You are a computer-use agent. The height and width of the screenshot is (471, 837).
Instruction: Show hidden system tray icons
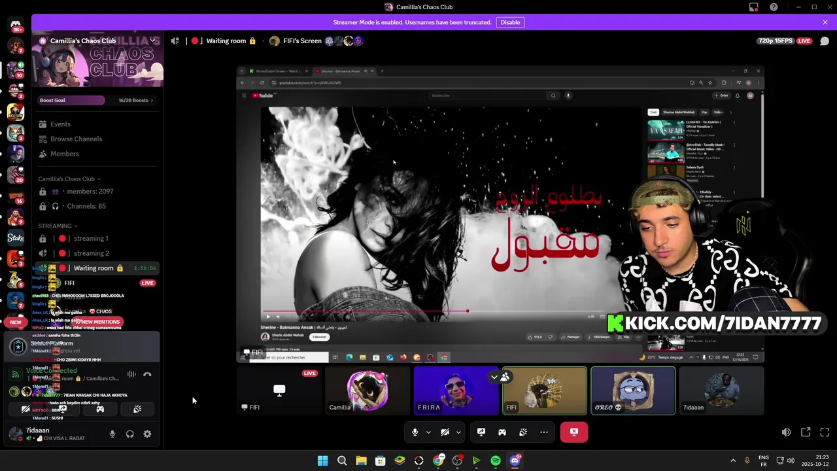pos(733,461)
